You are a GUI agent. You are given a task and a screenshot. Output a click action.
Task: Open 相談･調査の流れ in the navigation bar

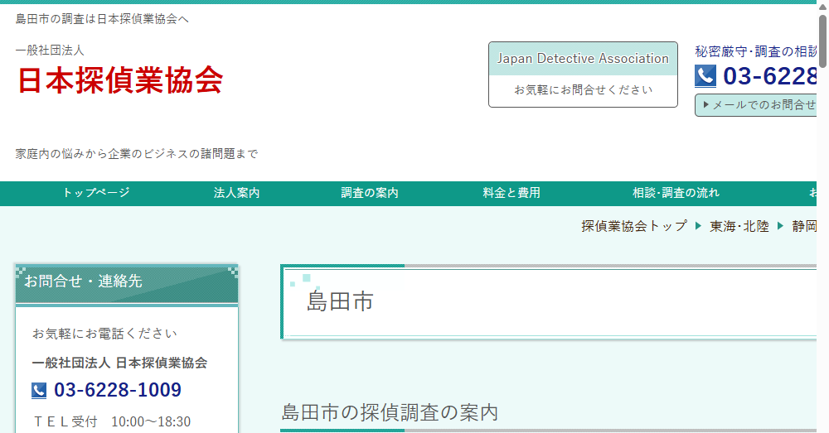tap(676, 193)
